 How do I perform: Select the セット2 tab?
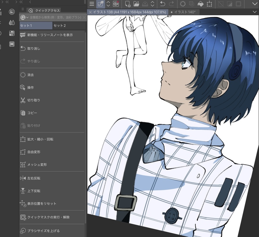coord(69,25)
